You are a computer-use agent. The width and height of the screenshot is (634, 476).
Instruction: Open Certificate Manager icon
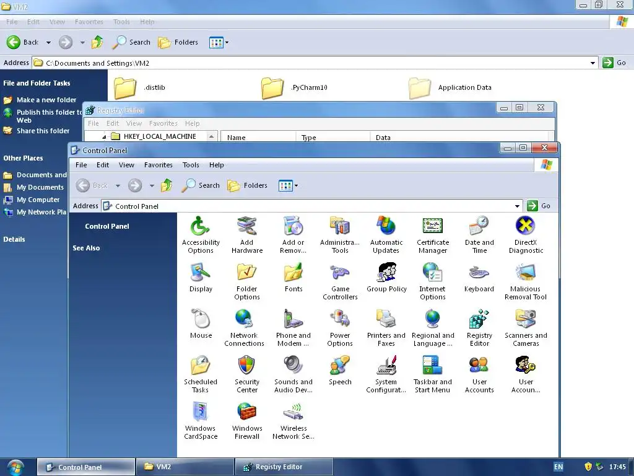tap(433, 235)
